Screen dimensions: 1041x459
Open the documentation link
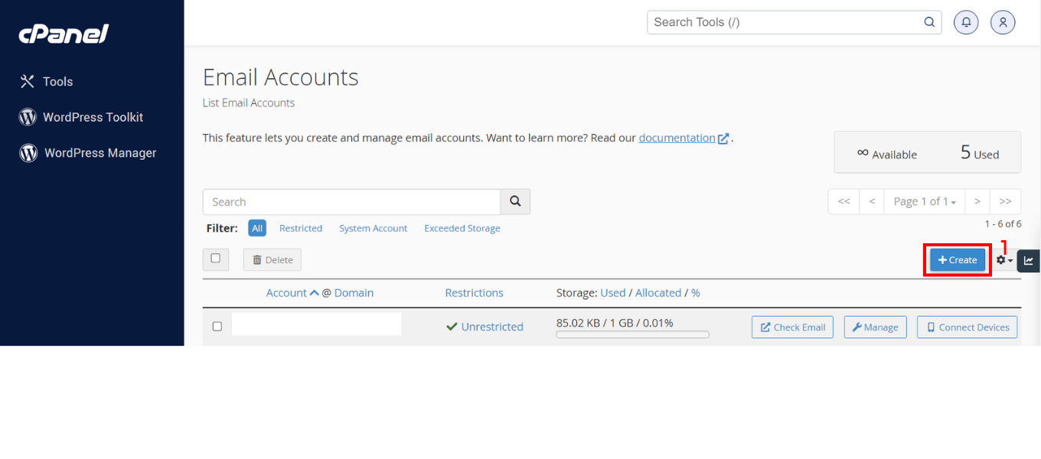click(677, 138)
